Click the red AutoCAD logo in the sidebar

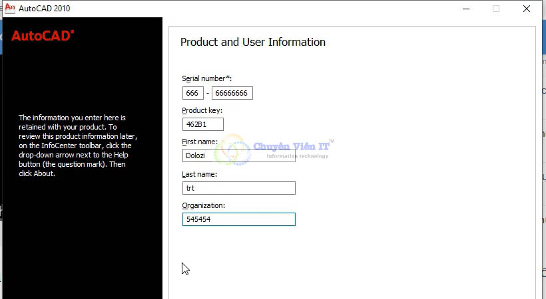point(42,36)
